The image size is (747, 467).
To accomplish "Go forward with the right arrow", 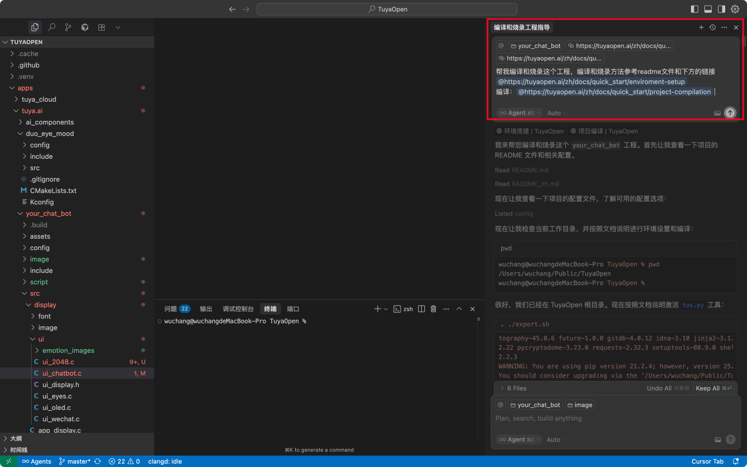I will [246, 9].
